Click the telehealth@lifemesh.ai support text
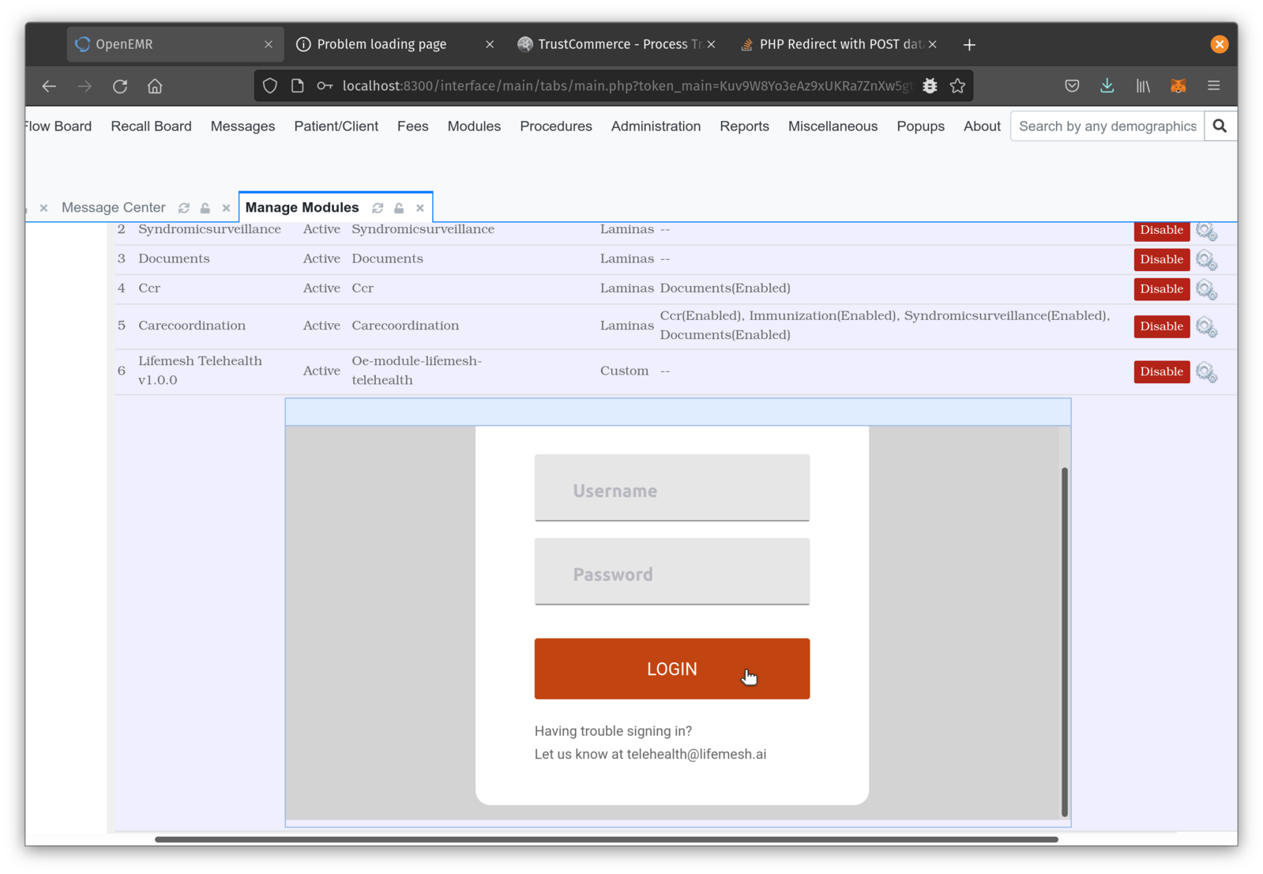This screenshot has height=874, width=1263. coord(696,755)
